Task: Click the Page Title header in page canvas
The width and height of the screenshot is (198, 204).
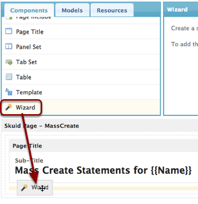Action: [x=27, y=146]
